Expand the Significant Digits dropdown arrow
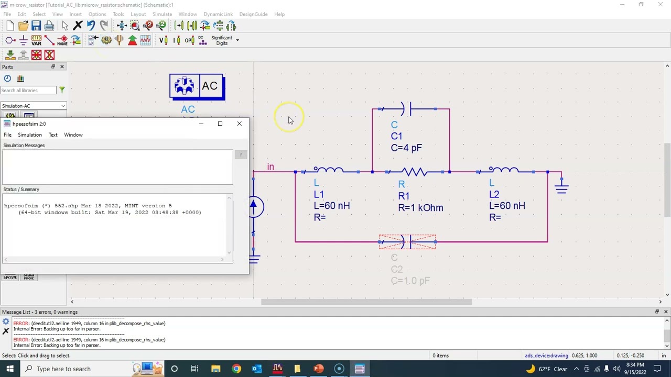The height and width of the screenshot is (377, 671). [x=237, y=40]
